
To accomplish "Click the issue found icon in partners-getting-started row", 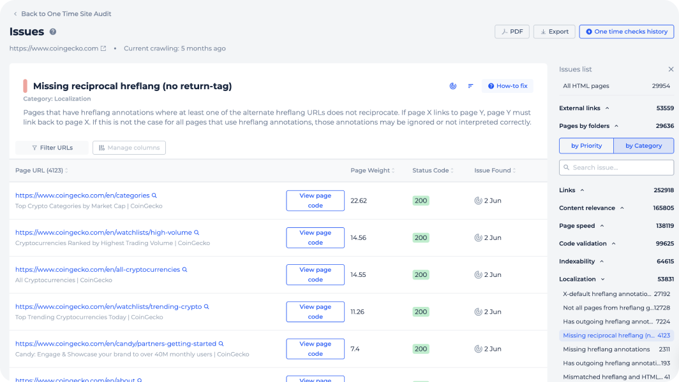I will (478, 349).
